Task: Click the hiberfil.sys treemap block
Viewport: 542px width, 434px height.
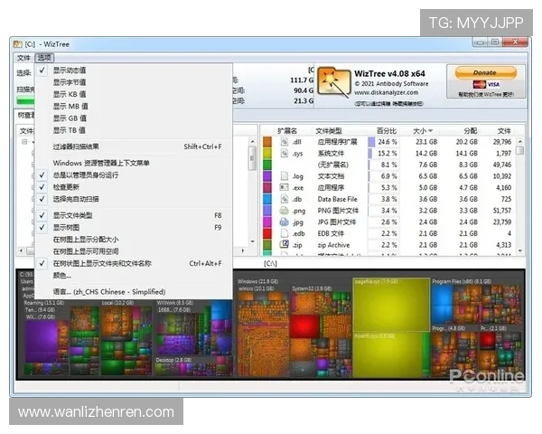Action: (x=388, y=355)
